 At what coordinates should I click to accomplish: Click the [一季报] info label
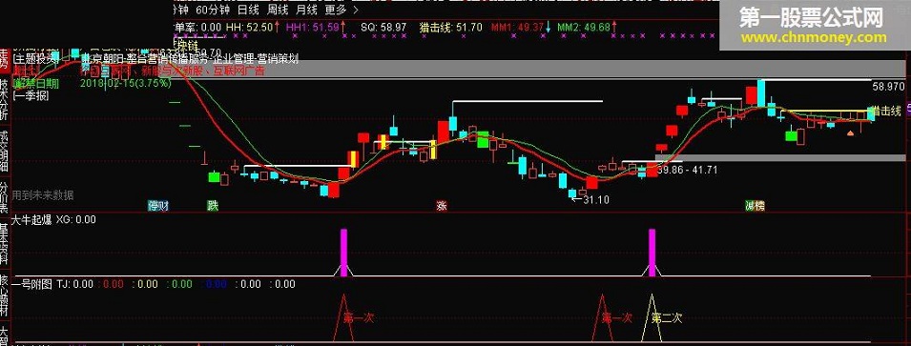click(31, 95)
